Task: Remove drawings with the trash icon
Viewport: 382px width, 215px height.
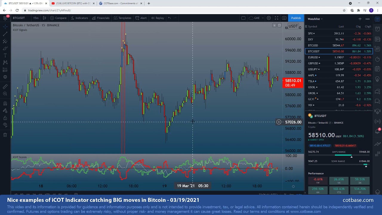Action: pos(5,135)
